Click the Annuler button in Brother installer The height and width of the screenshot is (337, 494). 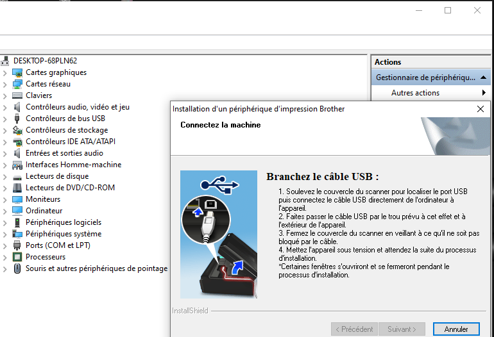click(x=456, y=329)
